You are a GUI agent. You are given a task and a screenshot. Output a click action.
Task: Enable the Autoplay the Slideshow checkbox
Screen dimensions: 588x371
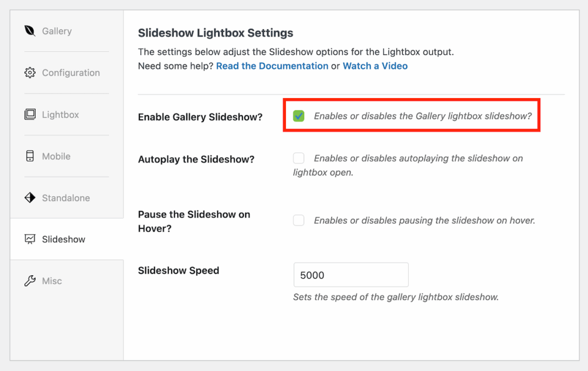(x=299, y=158)
